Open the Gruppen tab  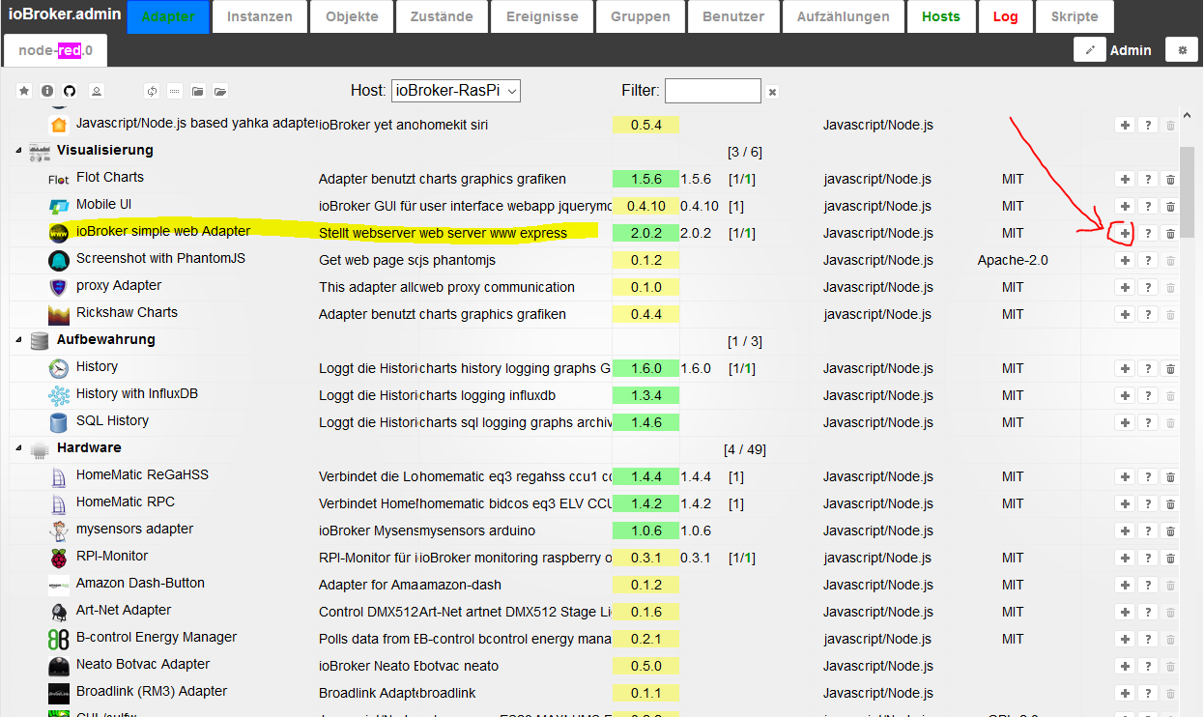[641, 16]
